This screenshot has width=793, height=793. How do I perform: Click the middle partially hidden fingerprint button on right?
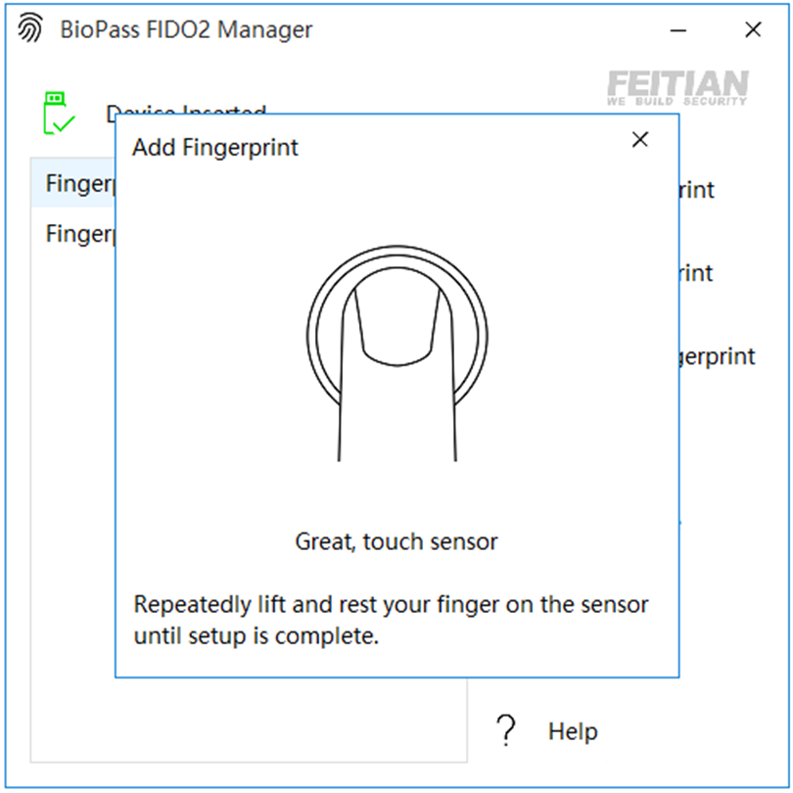click(696, 273)
